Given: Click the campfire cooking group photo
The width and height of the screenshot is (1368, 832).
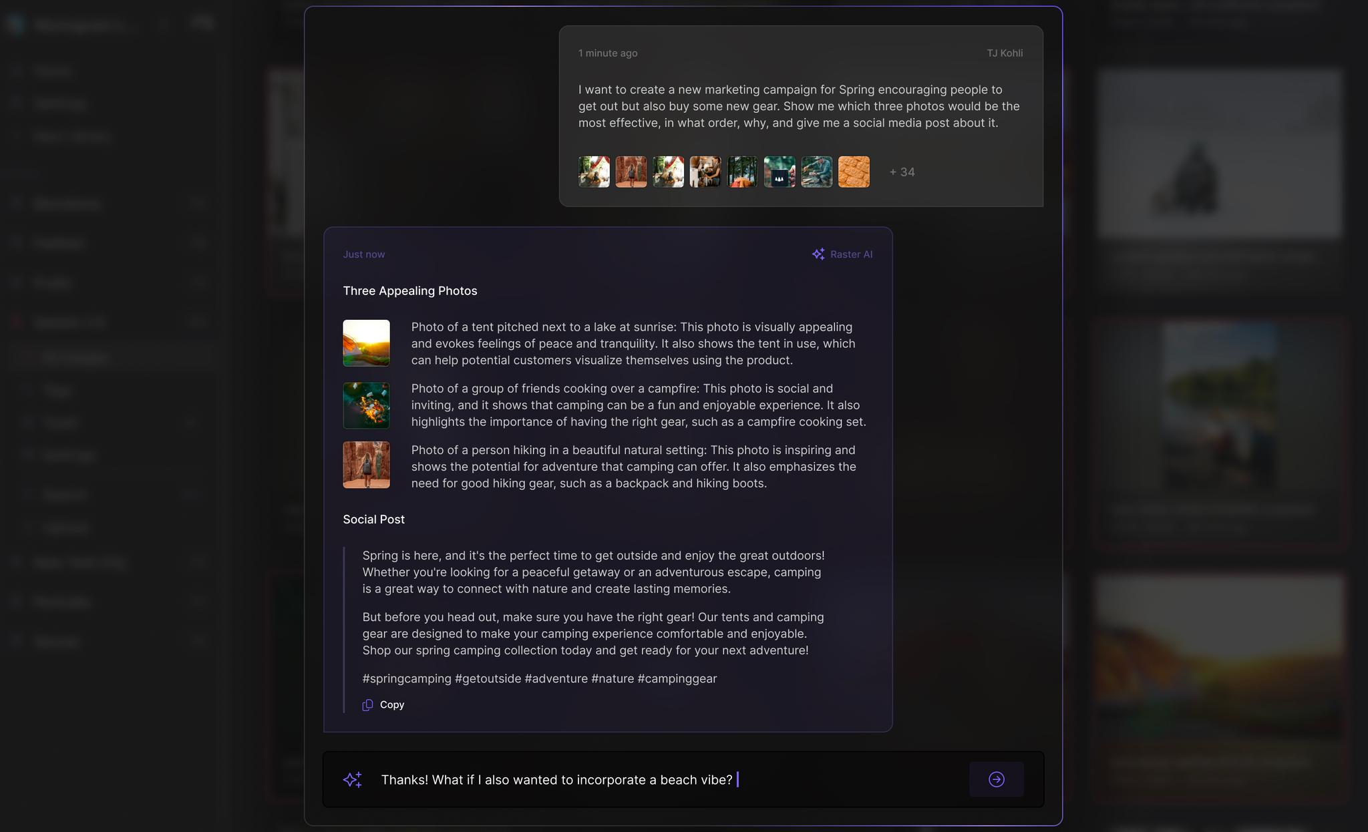Looking at the screenshot, I should point(365,404).
